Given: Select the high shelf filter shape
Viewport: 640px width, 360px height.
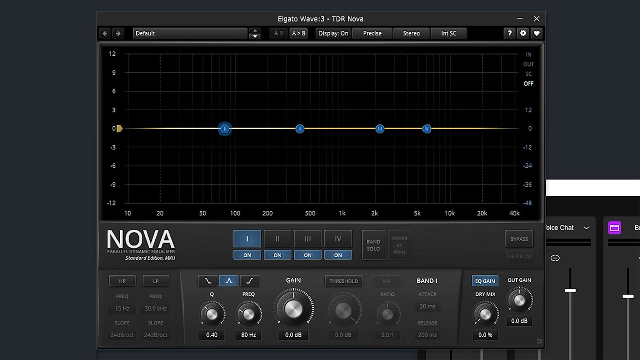Looking at the screenshot, I should coord(250,281).
